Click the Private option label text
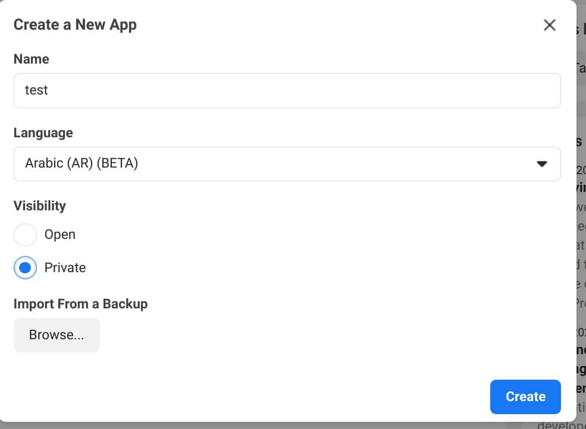Screen dimensions: 586x429 click(x=65, y=268)
